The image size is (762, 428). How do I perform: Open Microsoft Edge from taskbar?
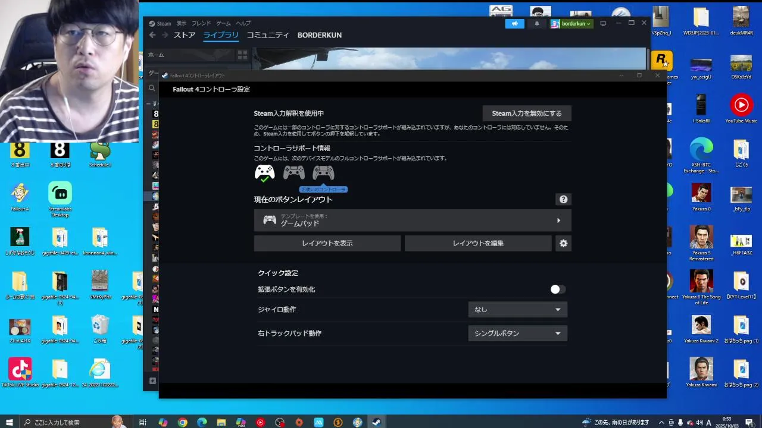[202, 422]
